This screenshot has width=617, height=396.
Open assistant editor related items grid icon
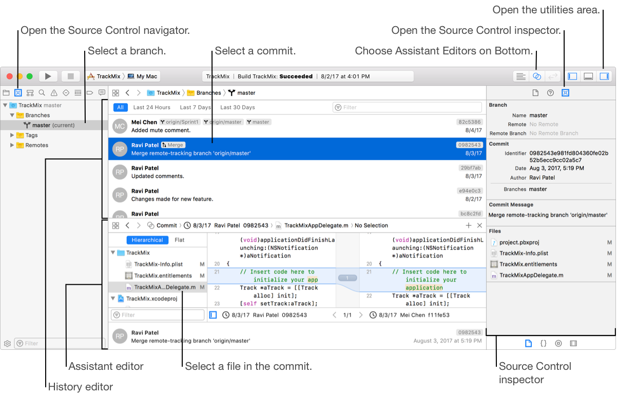(115, 225)
